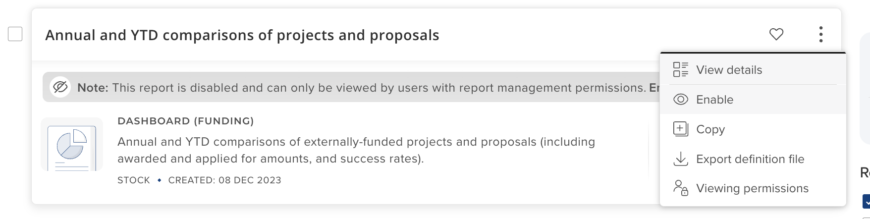The width and height of the screenshot is (870, 219).
Task: Select the Copy menu entry
Action: [x=710, y=129]
